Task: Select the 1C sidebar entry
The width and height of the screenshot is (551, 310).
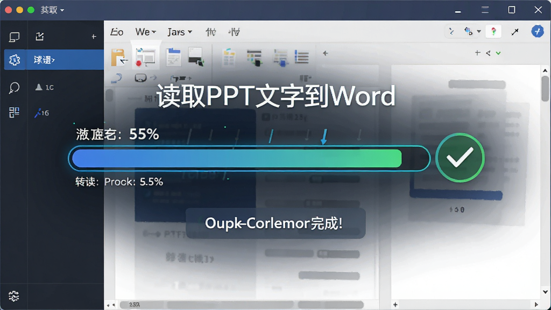Action: coord(45,87)
